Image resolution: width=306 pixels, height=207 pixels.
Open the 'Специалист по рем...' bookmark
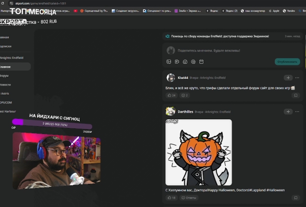[157, 11]
